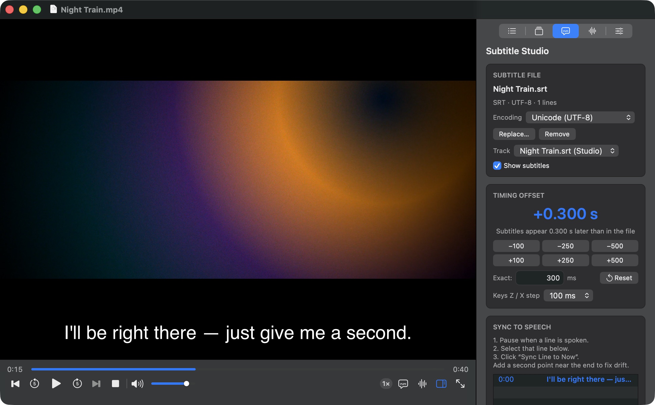
Task: Open the playlist tab in sidebar
Action: [x=512, y=31]
